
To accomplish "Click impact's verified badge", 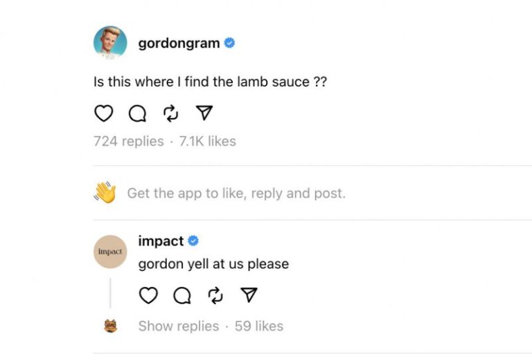I will pyautogui.click(x=193, y=241).
